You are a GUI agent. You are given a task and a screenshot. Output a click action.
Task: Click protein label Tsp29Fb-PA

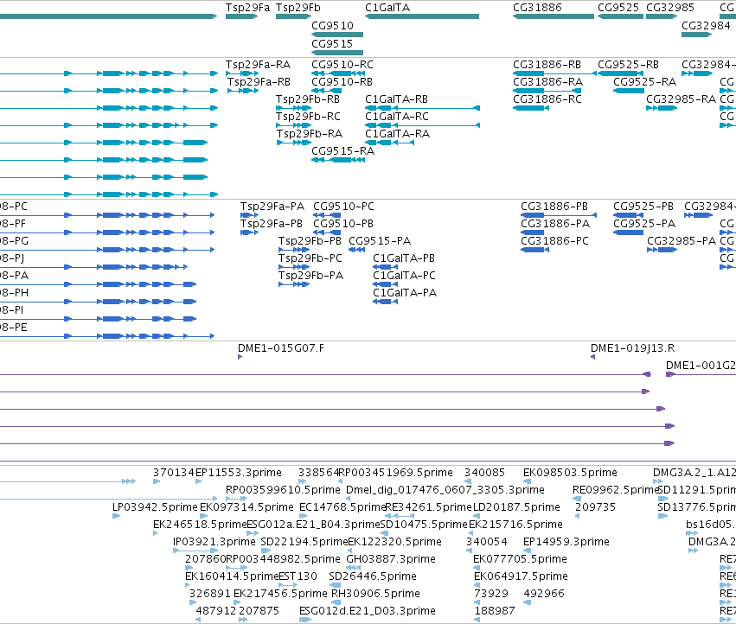point(311,276)
